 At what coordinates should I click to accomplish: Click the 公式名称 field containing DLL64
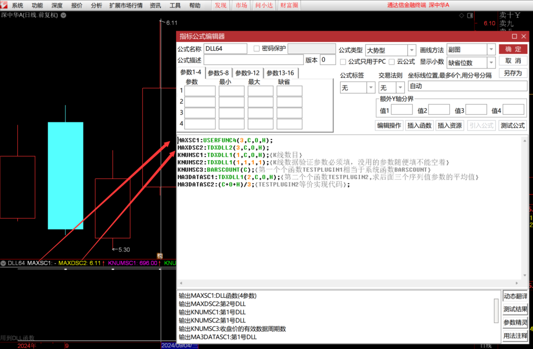(226, 48)
